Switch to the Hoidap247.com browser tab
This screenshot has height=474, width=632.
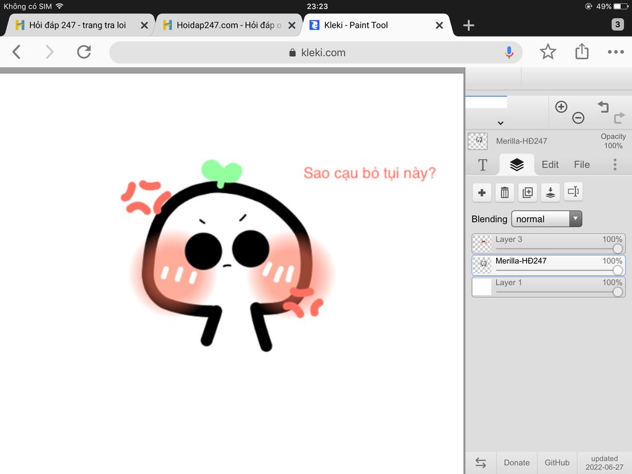(229, 25)
